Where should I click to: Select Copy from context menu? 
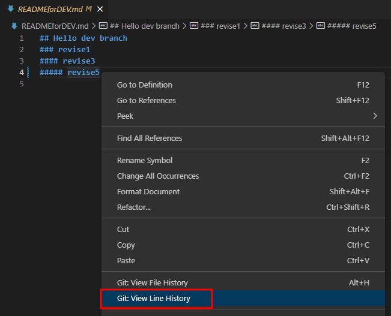[x=243, y=245]
